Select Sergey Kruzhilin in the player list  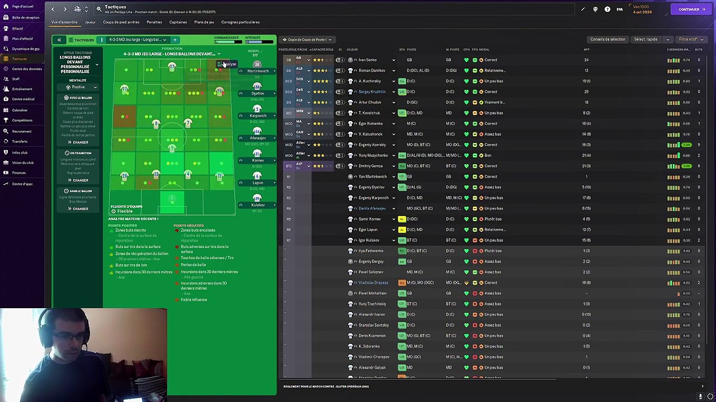(372, 92)
